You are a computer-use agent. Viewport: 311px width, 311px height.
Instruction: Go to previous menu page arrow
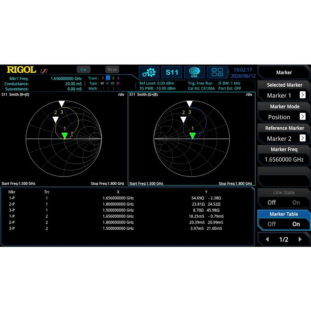[x=267, y=239]
